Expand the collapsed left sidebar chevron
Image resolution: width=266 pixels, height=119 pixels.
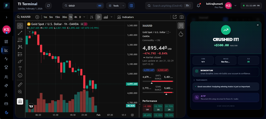6,17
